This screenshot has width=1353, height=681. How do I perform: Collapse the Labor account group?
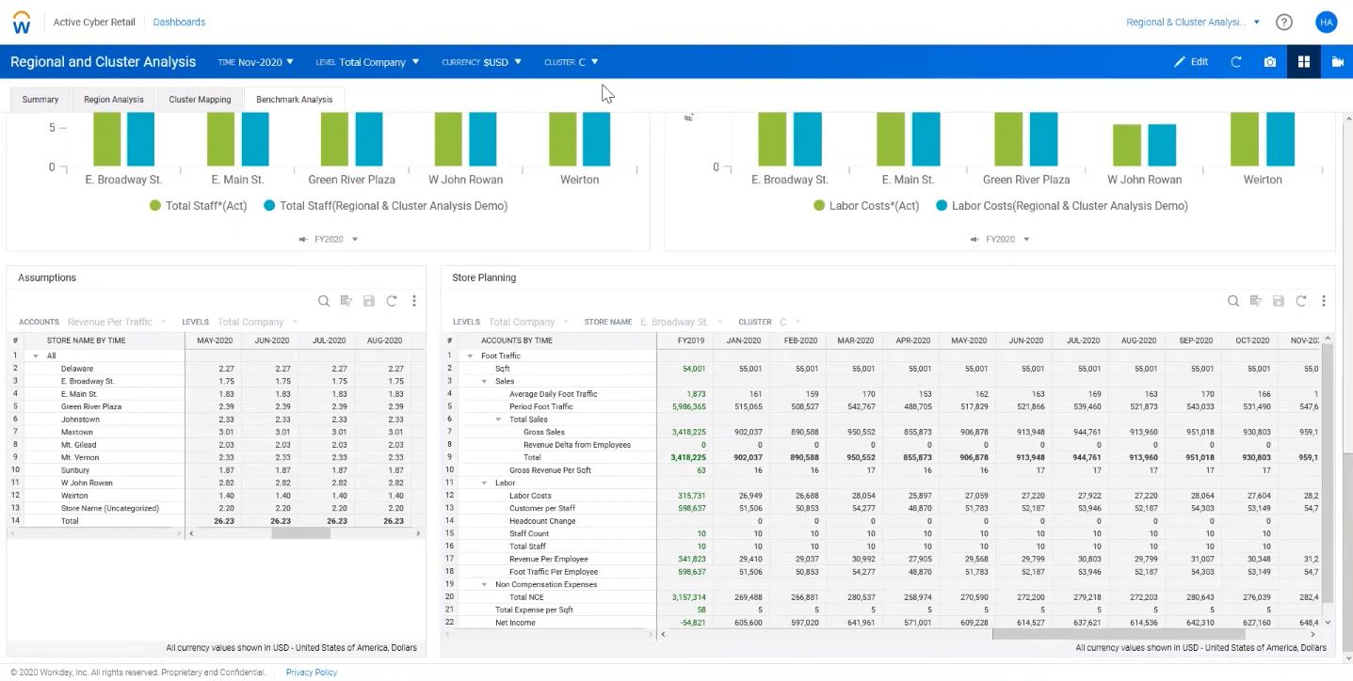coord(486,483)
